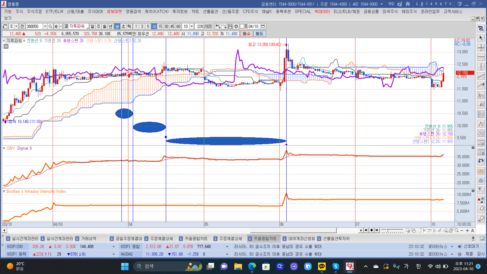487x274 pixels.
Task: Toggle the 분 minute chart period button
Action: pyautogui.click(x=117, y=26)
